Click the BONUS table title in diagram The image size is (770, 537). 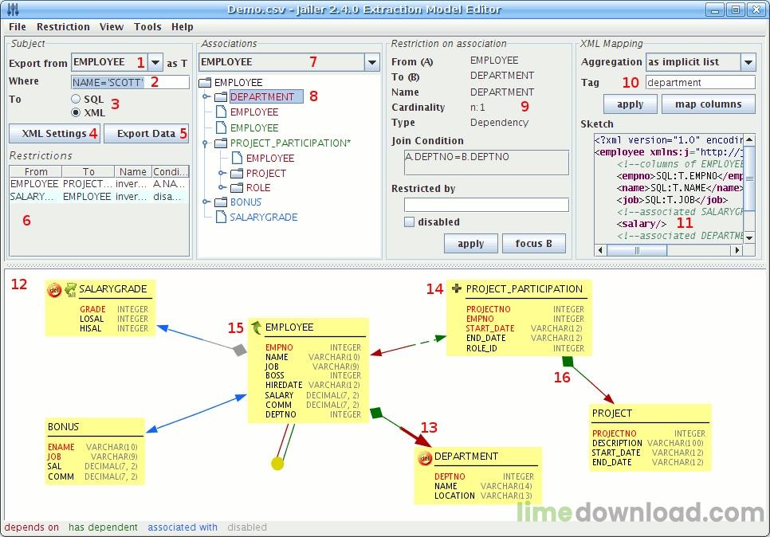click(x=63, y=426)
